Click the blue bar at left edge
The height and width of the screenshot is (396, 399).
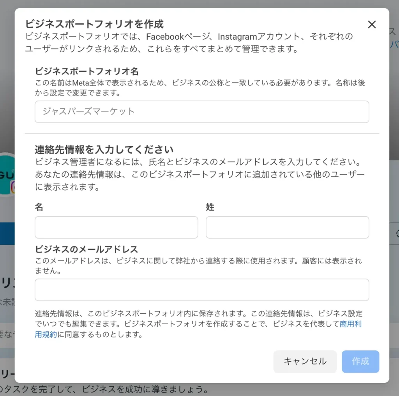coord(7,233)
